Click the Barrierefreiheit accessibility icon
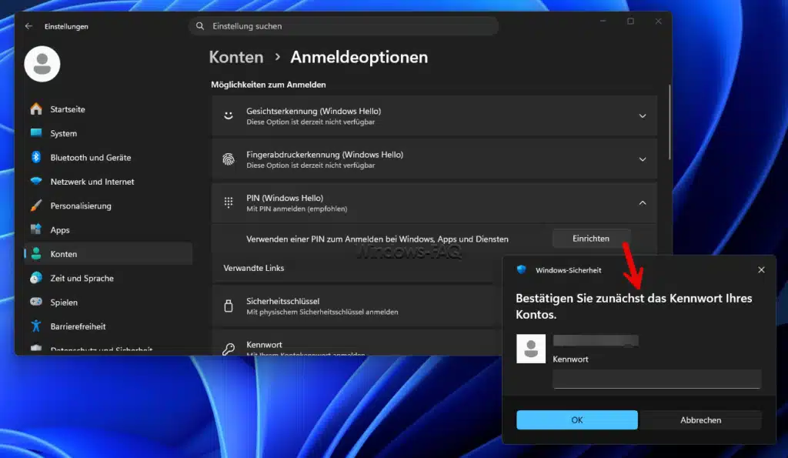This screenshot has height=458, width=788. (x=36, y=326)
